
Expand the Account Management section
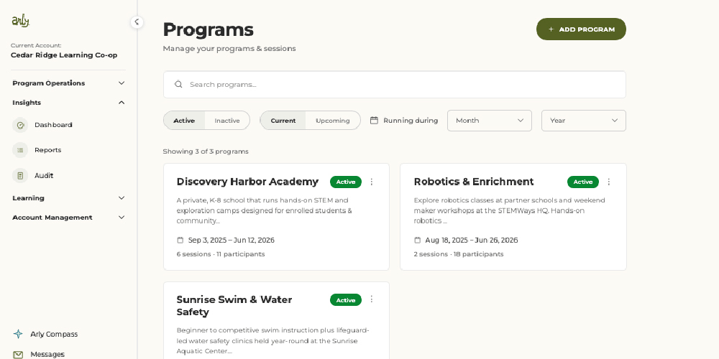[x=68, y=218]
